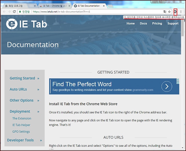186x151 pixels.
Task: Click the IE Tab extension icon
Action: (x=175, y=12)
